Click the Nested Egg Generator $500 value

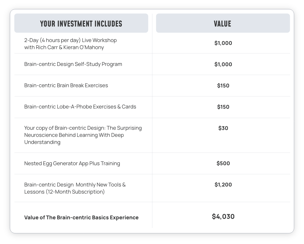pos(223,163)
